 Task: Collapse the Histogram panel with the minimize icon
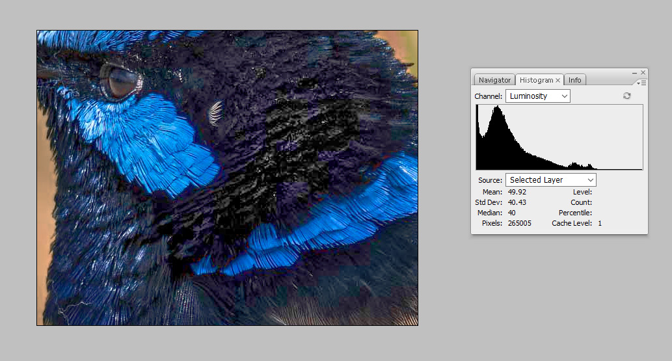634,73
